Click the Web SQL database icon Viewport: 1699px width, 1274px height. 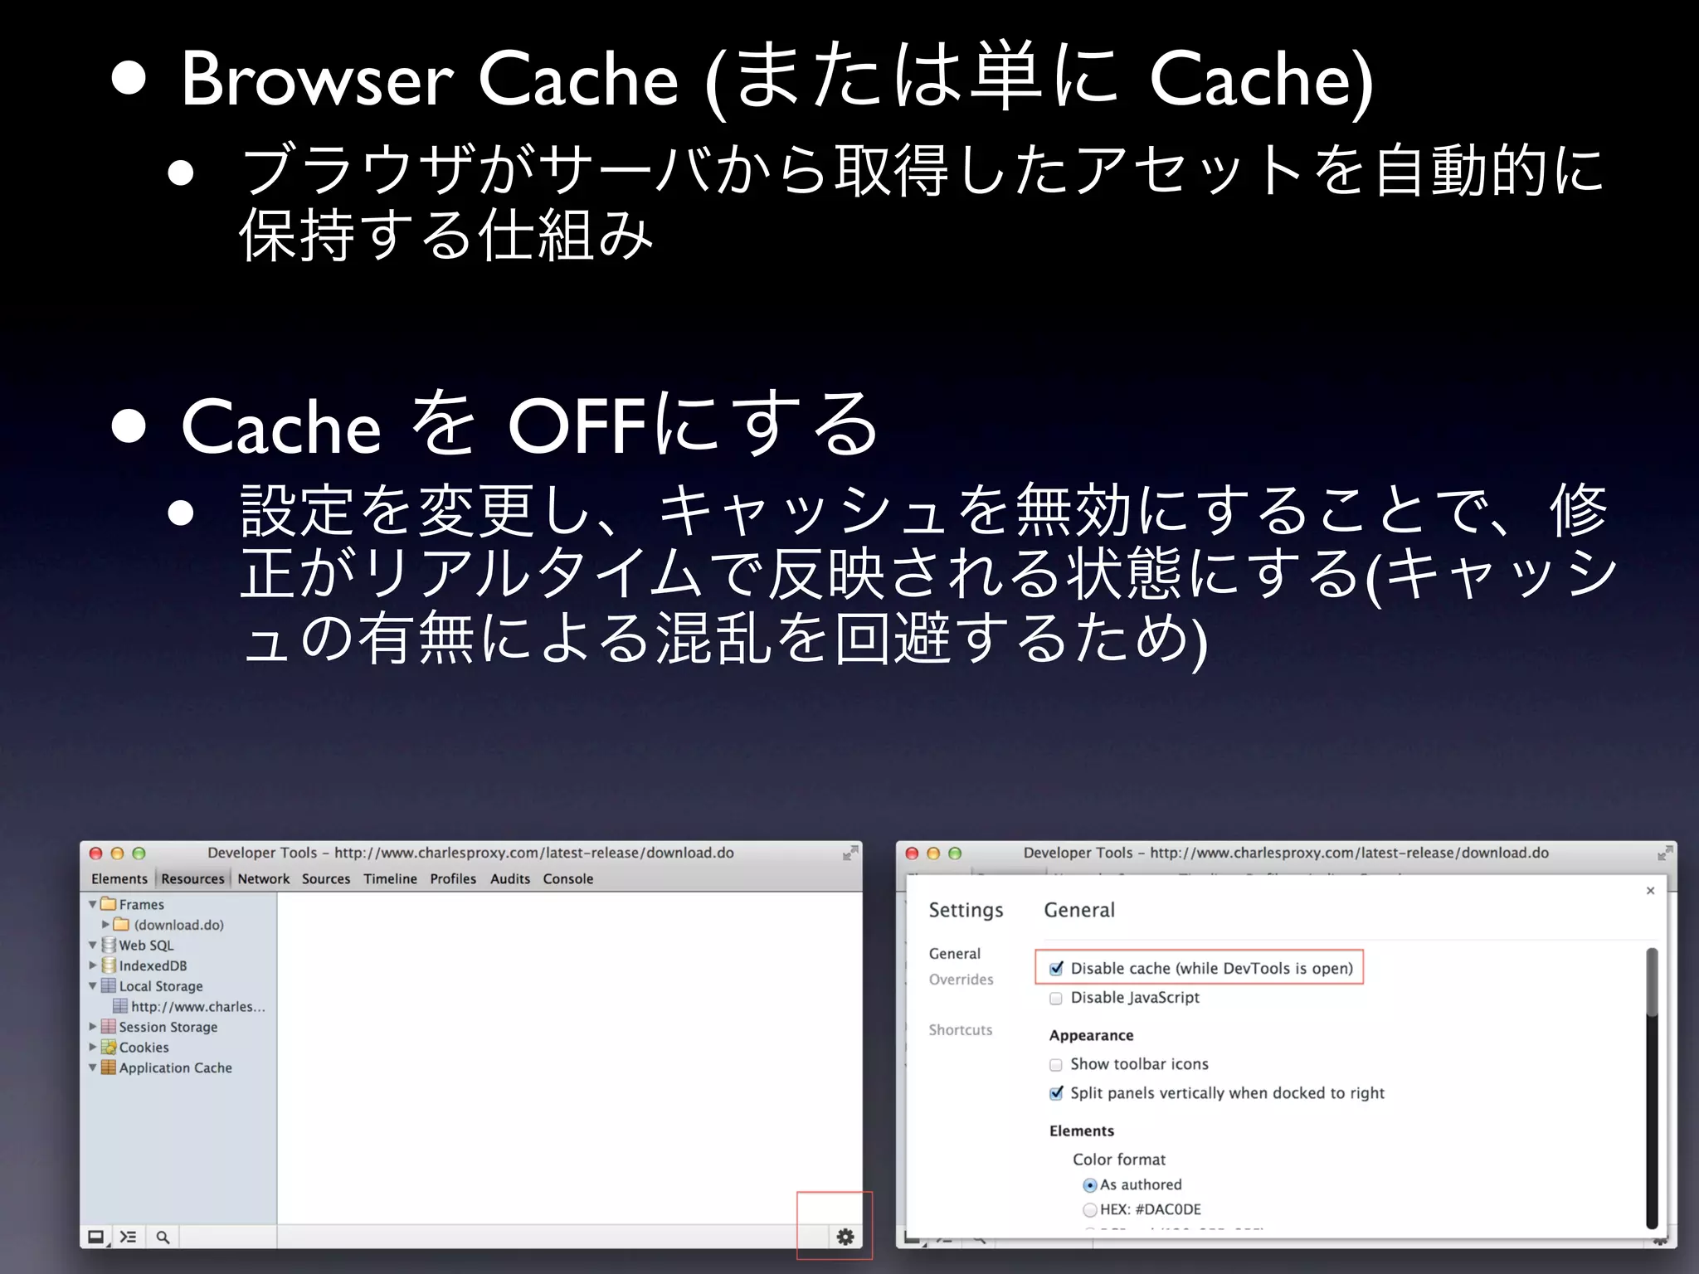108,945
